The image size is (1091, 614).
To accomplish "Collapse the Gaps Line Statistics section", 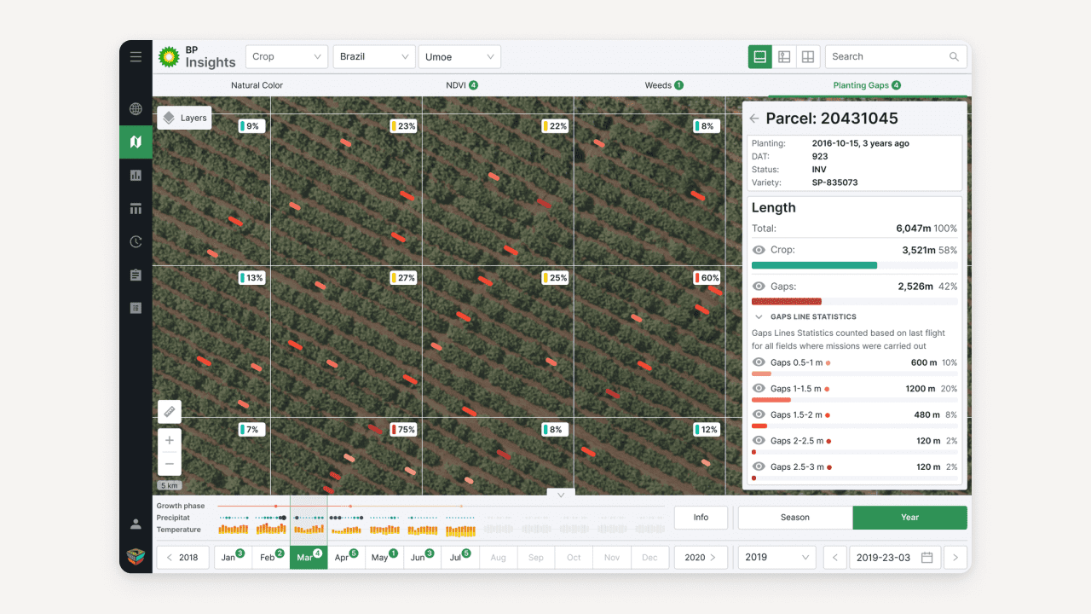I will pos(759,316).
